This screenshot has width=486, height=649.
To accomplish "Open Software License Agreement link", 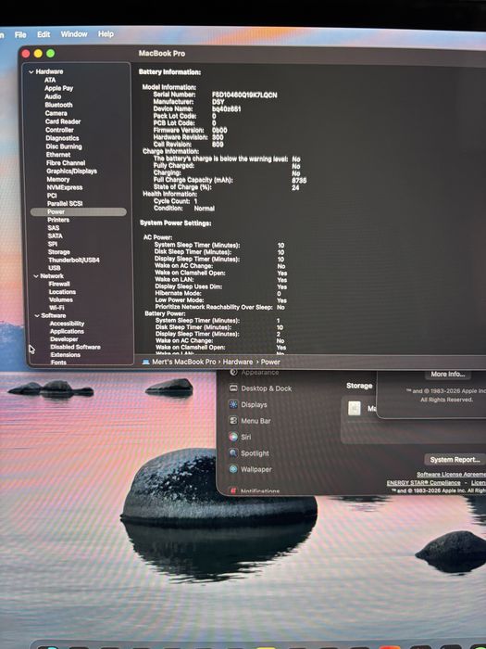I will pos(451,475).
